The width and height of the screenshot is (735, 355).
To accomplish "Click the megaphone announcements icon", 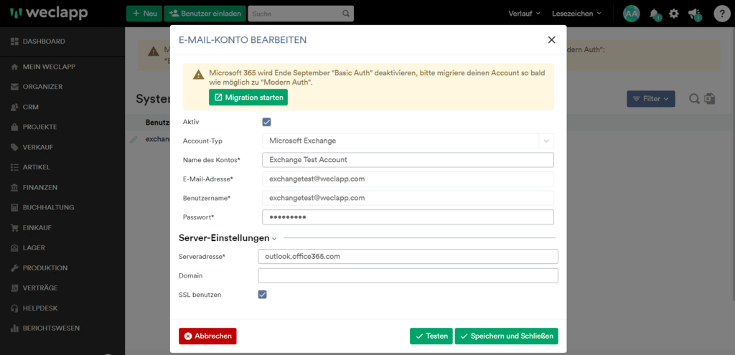I will 694,14.
